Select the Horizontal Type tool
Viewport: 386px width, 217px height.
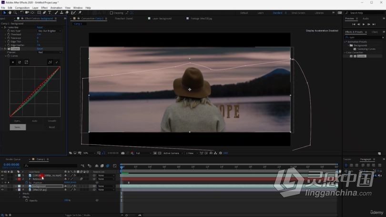[50, 12]
